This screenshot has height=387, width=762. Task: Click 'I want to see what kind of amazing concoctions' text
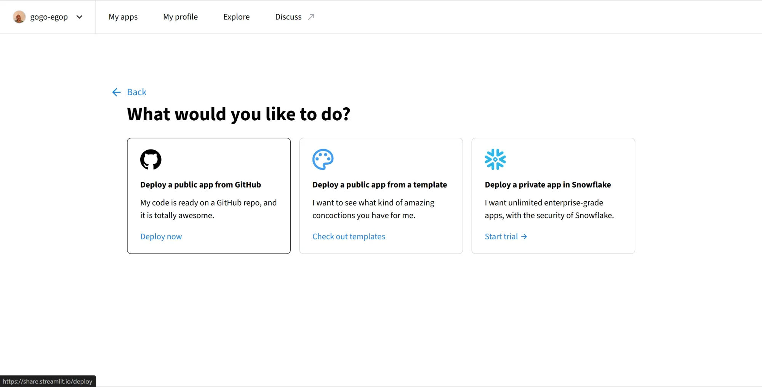pyautogui.click(x=373, y=209)
